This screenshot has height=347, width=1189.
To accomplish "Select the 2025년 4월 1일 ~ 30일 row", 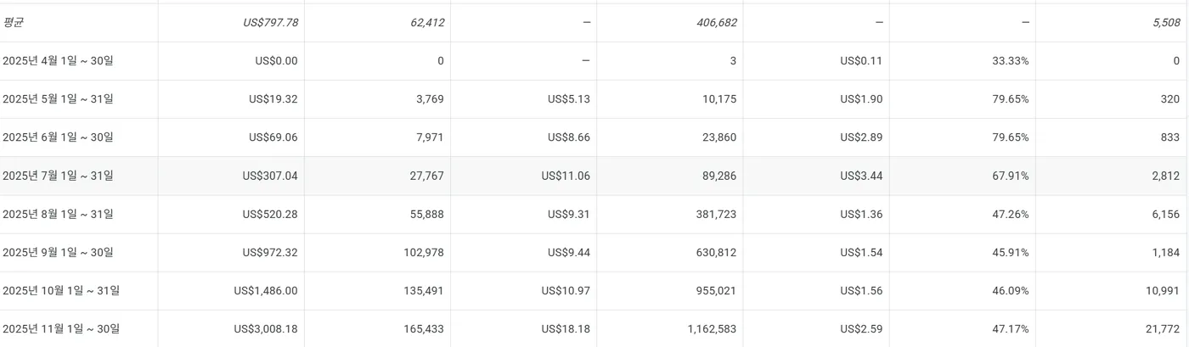I will tap(58, 61).
